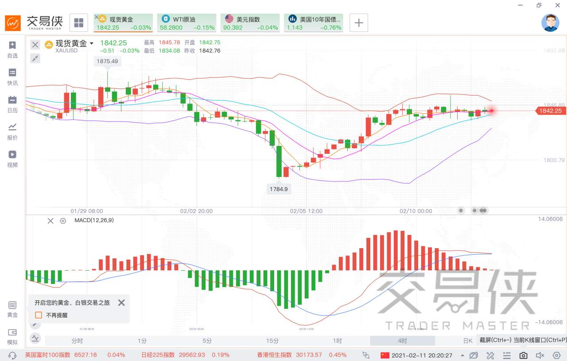Open the 日历 calendar section
Screen dimensions: 567x361
pos(12,104)
